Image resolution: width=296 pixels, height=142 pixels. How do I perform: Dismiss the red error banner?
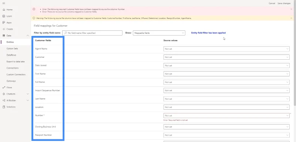[x=291, y=9]
